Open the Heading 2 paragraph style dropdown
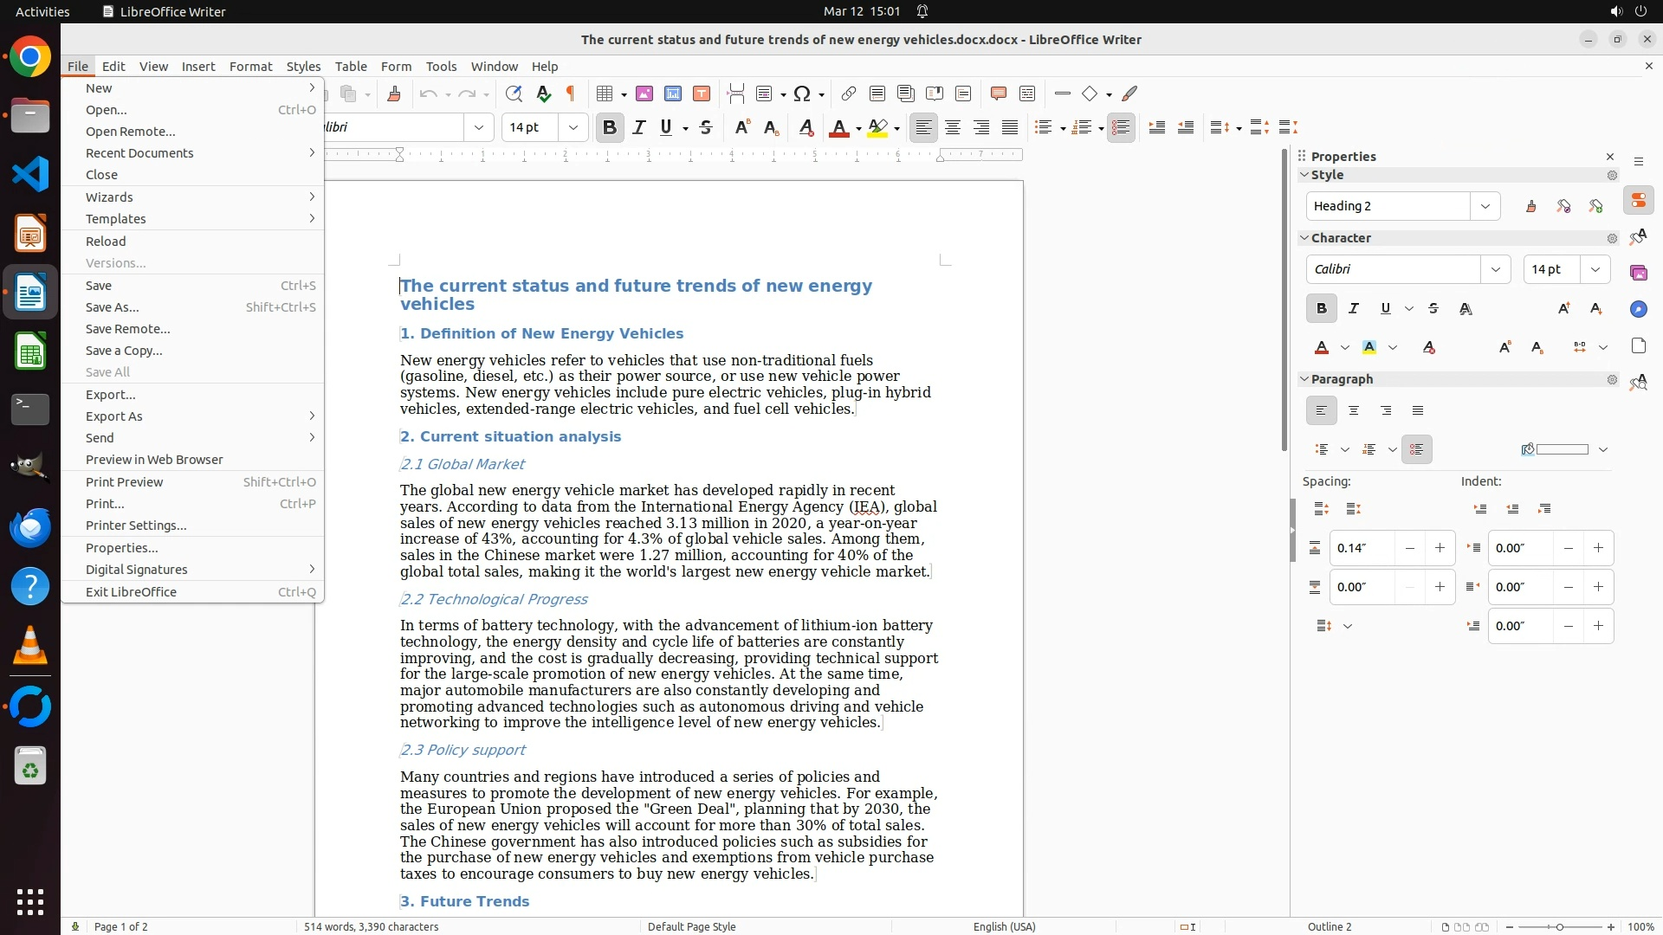The height and width of the screenshot is (935, 1663). (x=1485, y=206)
